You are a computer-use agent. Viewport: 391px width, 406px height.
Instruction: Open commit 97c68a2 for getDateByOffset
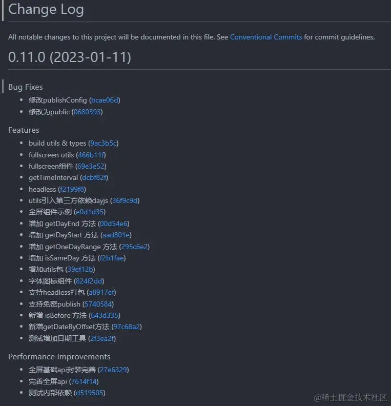pyautogui.click(x=127, y=327)
